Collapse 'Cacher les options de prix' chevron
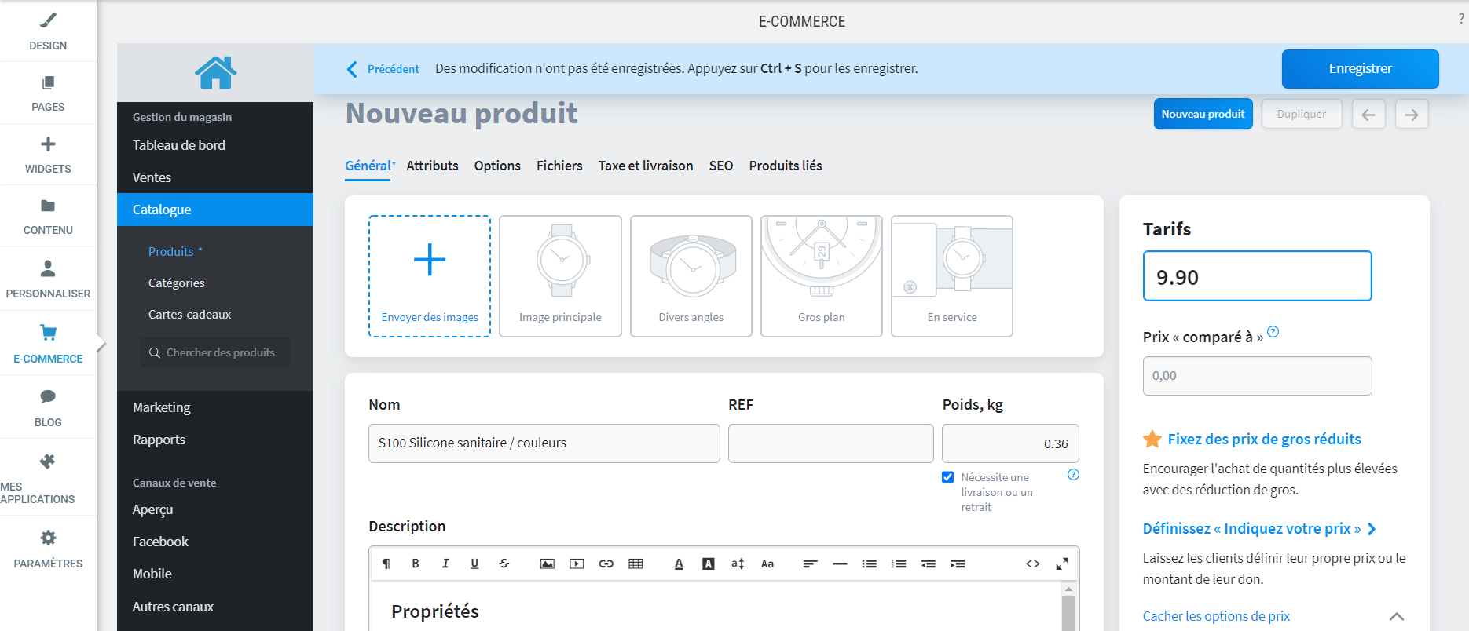The image size is (1469, 631). (1397, 616)
